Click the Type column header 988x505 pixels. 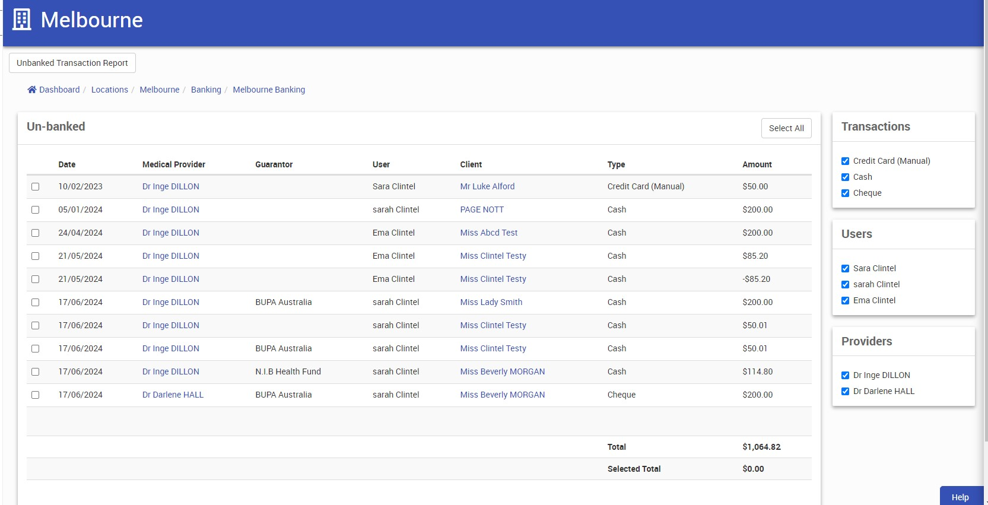tap(616, 164)
